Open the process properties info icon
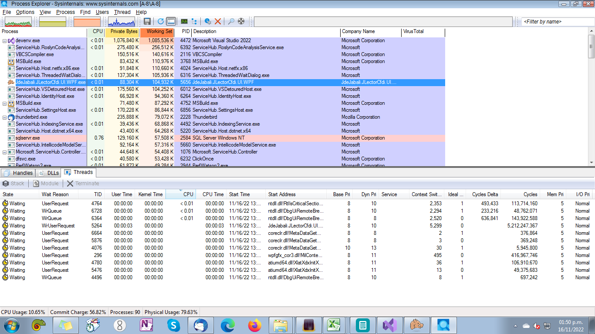The height and width of the screenshot is (334, 595). 207,21
